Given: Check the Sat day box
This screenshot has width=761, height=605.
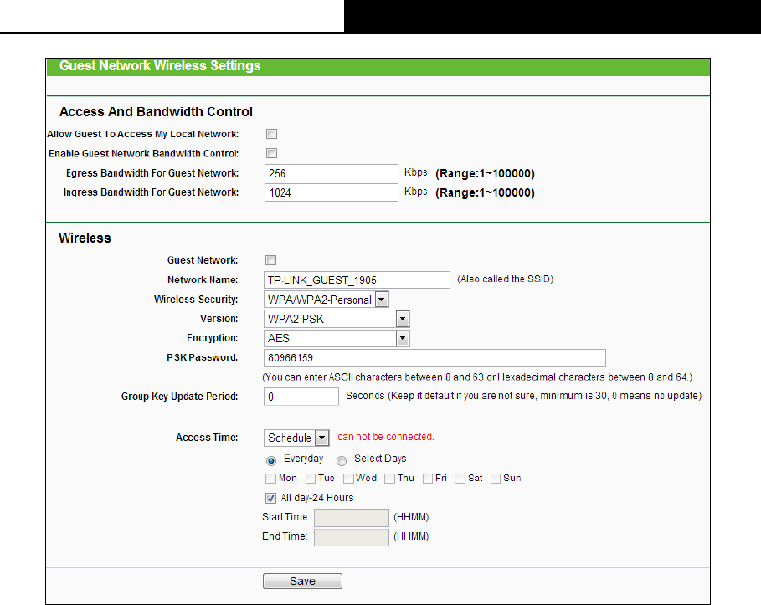Looking at the screenshot, I should [460, 479].
